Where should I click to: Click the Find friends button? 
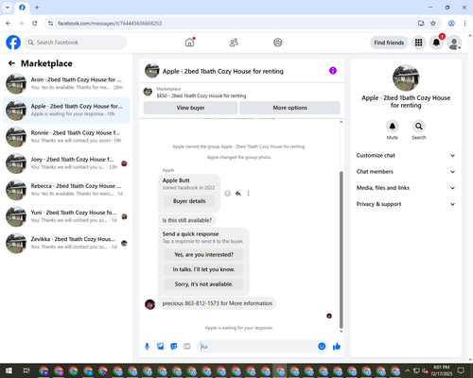[389, 43]
